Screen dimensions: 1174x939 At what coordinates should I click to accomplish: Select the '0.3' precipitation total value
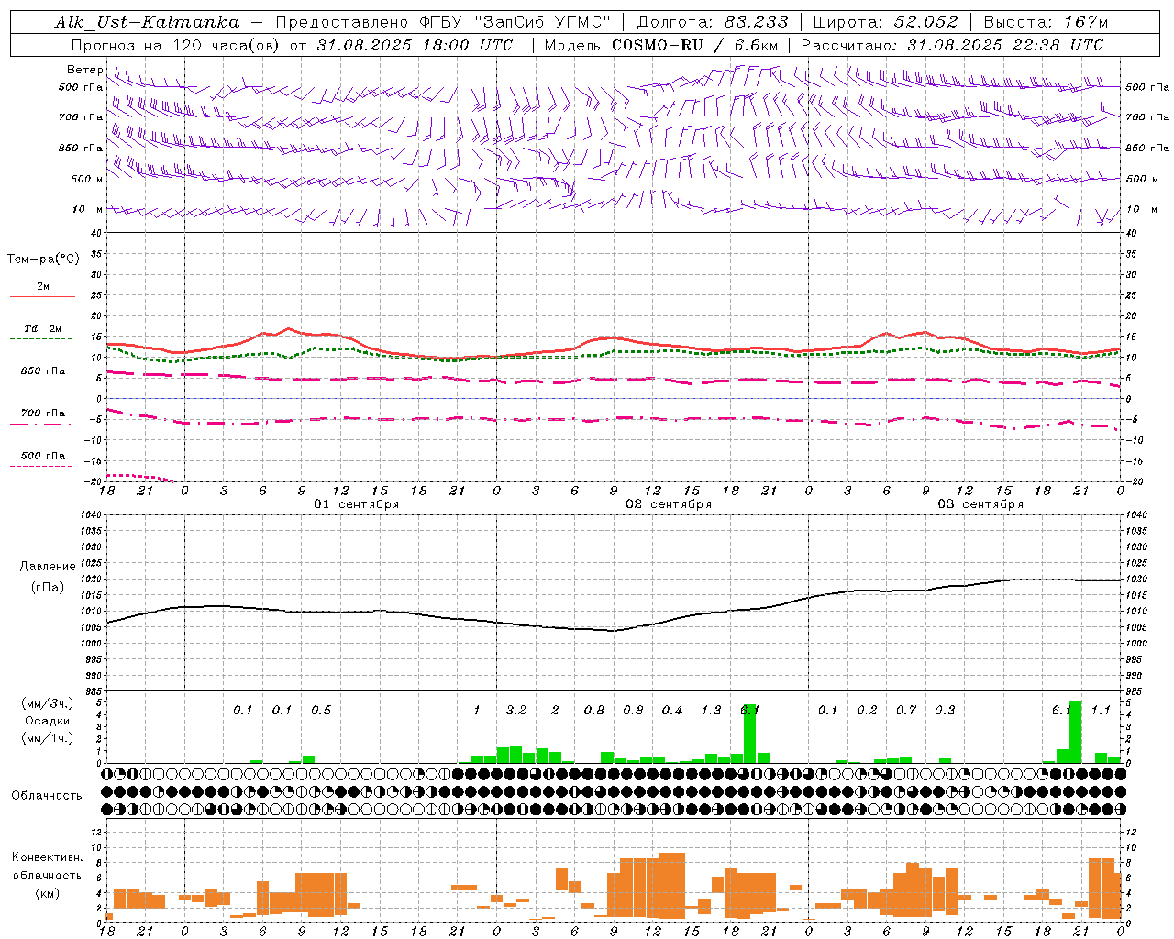(x=945, y=710)
